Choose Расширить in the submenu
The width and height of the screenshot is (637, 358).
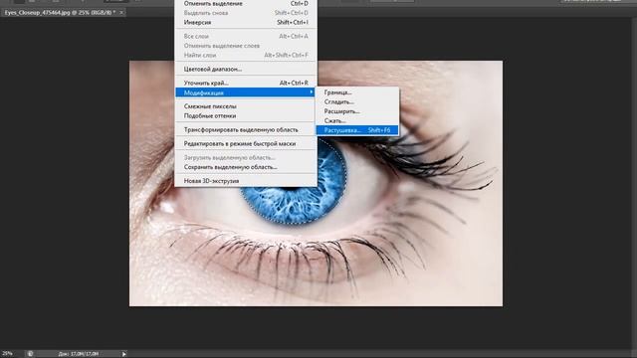coord(357,111)
